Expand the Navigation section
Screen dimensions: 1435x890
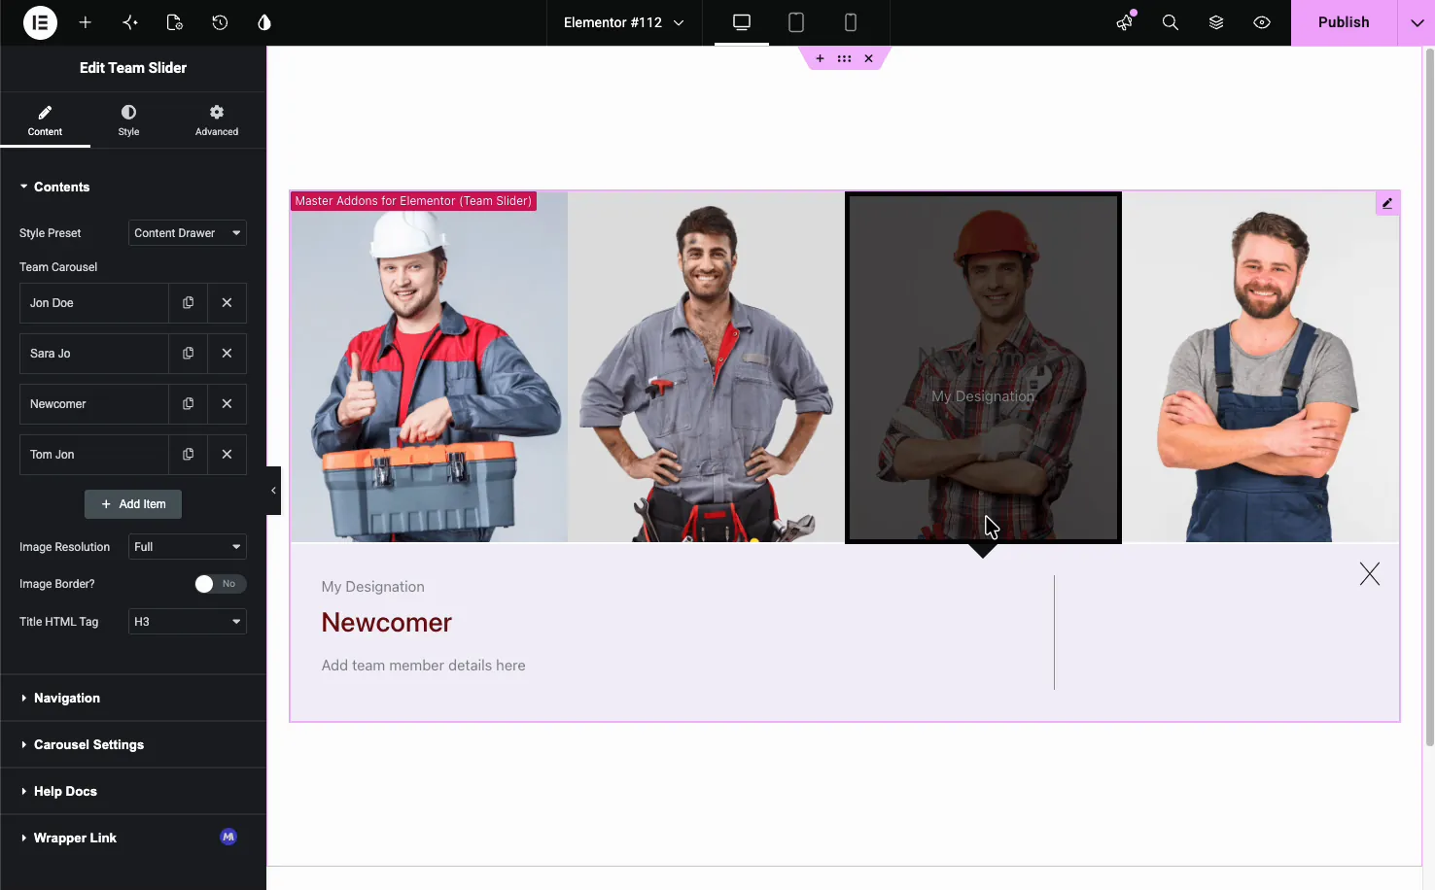(133, 698)
